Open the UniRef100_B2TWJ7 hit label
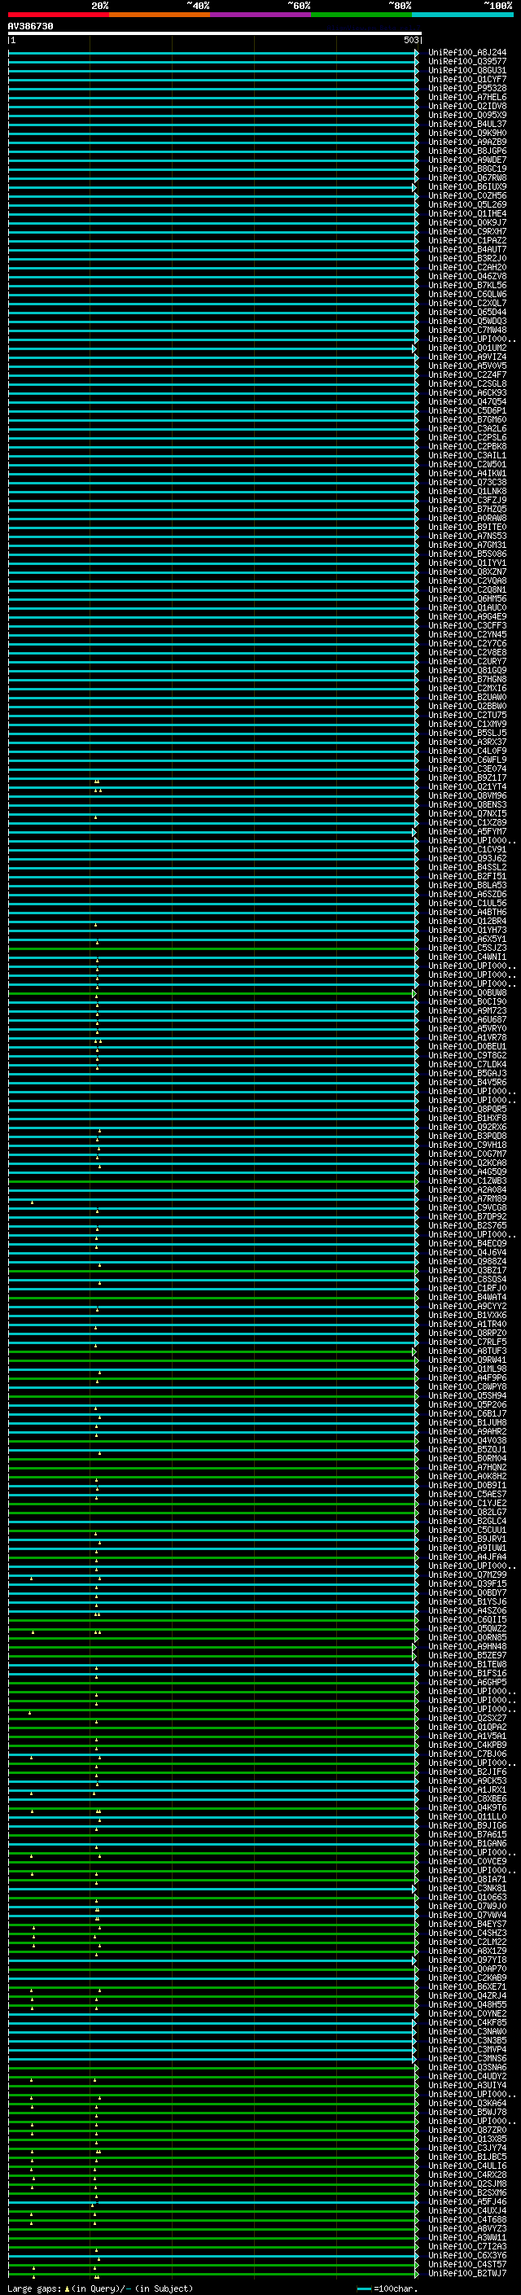Screen dimensions: 521x2295 click(466, 2274)
